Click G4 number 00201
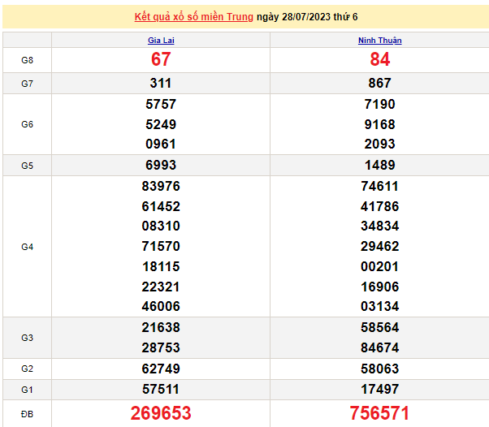 (379, 266)
